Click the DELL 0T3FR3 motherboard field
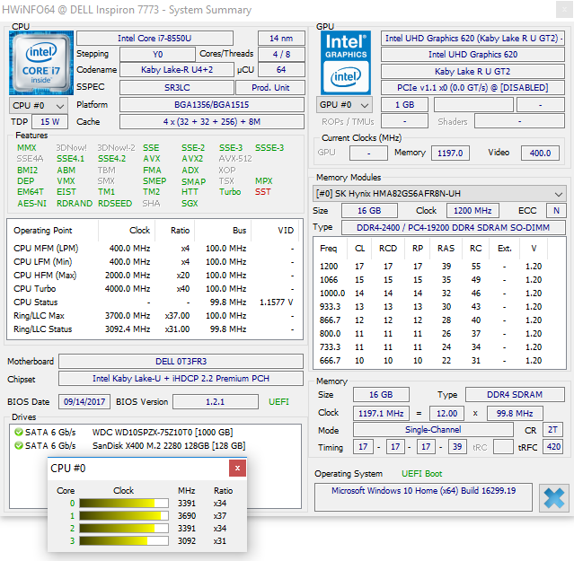 pos(181,362)
